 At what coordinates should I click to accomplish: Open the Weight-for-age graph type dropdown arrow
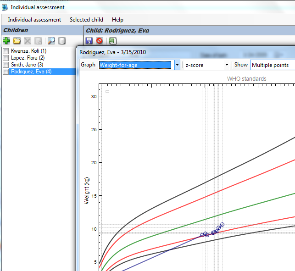click(x=177, y=65)
